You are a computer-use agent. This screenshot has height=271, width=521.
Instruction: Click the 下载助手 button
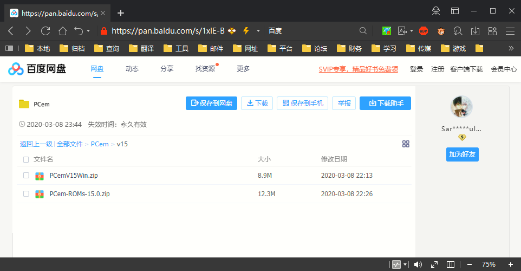[385, 104]
